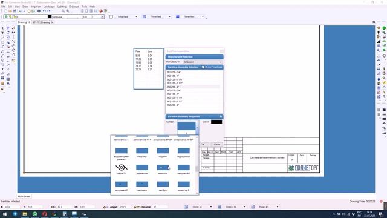The width and height of the screenshot is (387, 218).
Task: Select the Main Sheet tab
Action: [24, 196]
